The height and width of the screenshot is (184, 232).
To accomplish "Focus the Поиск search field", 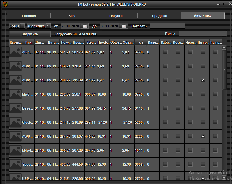I will (203, 34).
